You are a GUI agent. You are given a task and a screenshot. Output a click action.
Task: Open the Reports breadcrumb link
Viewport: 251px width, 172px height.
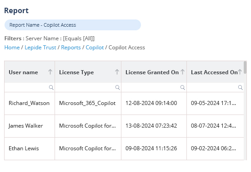[x=71, y=48]
